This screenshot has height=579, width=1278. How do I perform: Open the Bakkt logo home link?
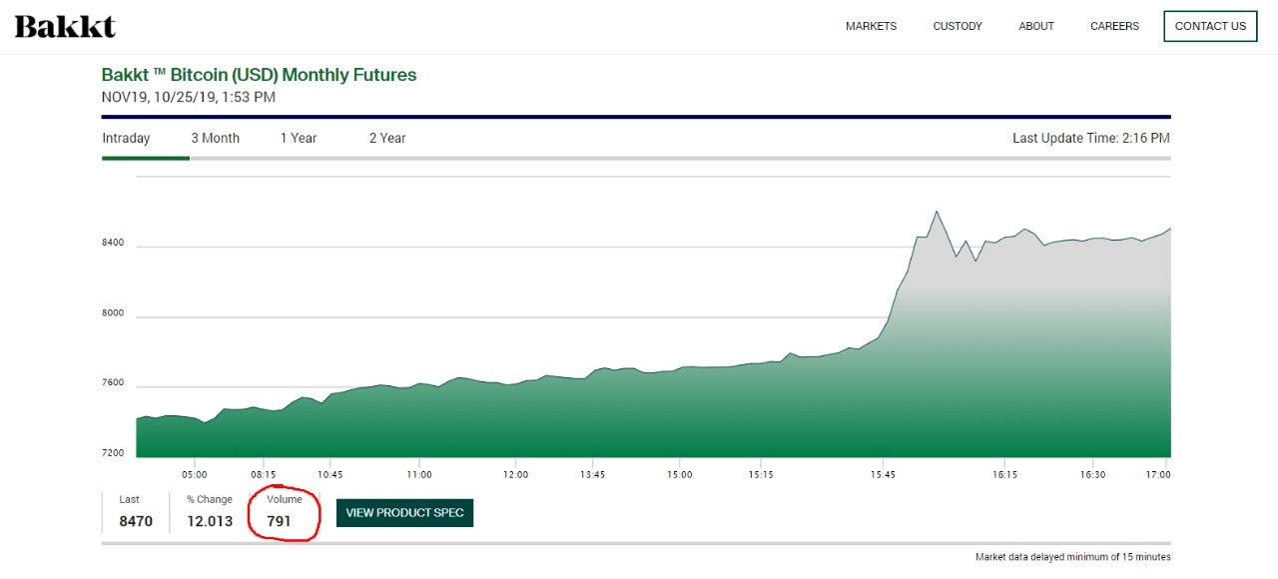(65, 26)
